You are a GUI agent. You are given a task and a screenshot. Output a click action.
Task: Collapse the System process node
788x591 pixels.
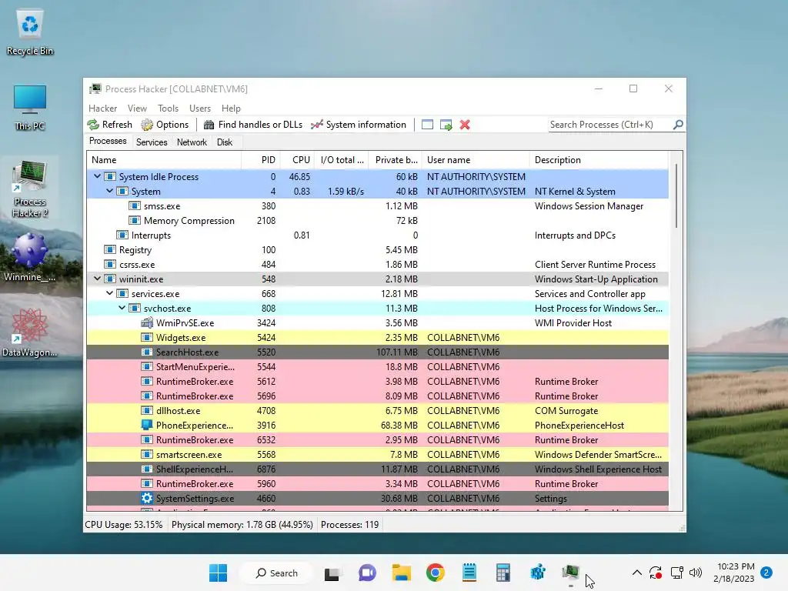coord(109,191)
